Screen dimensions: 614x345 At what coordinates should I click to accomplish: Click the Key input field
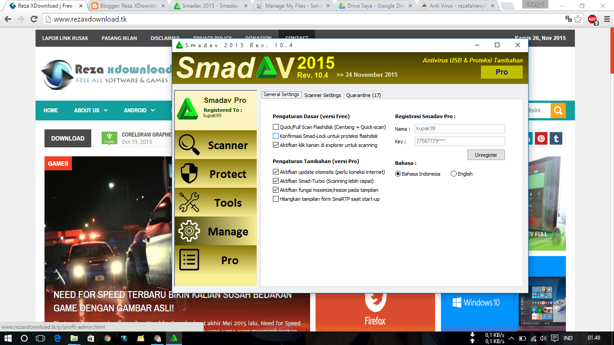point(460,141)
